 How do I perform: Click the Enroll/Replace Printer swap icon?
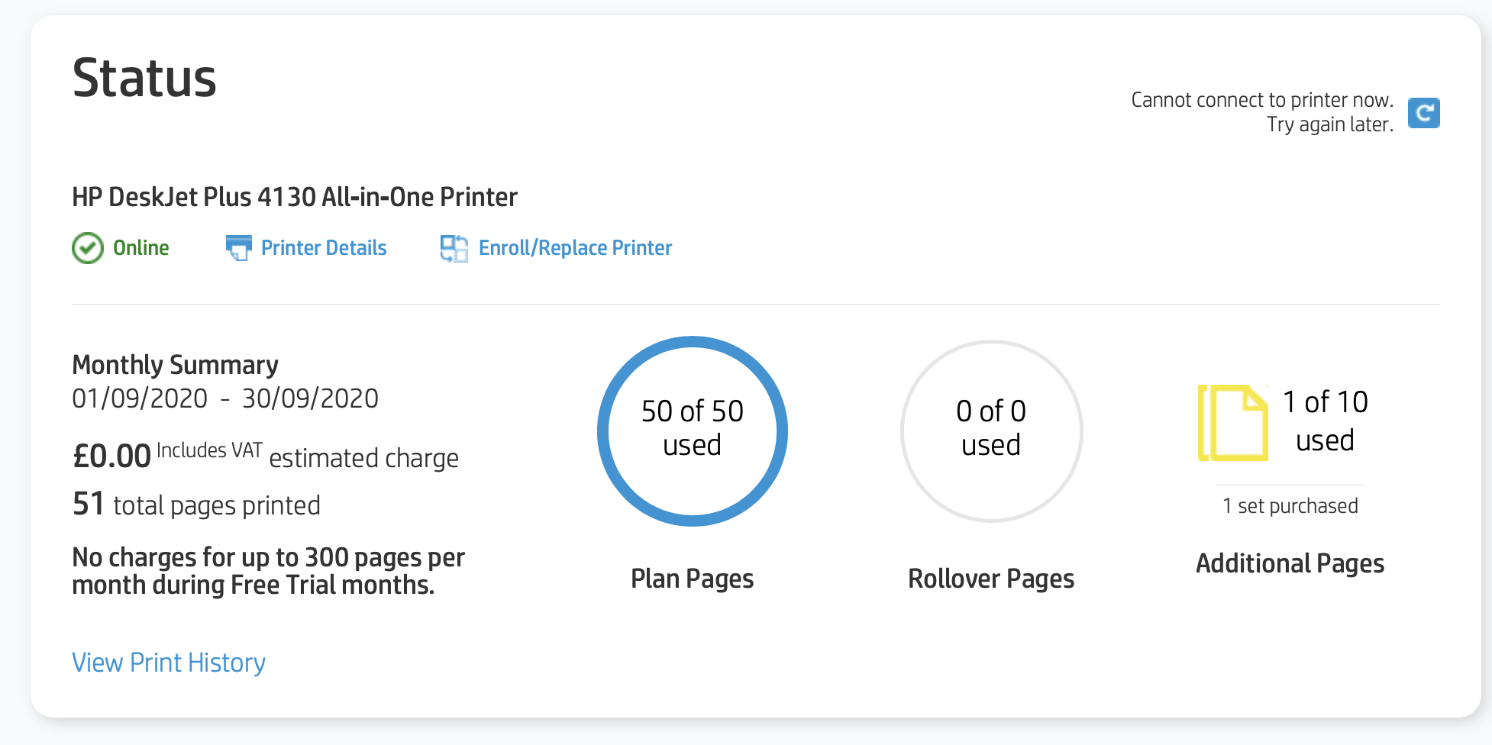point(454,247)
